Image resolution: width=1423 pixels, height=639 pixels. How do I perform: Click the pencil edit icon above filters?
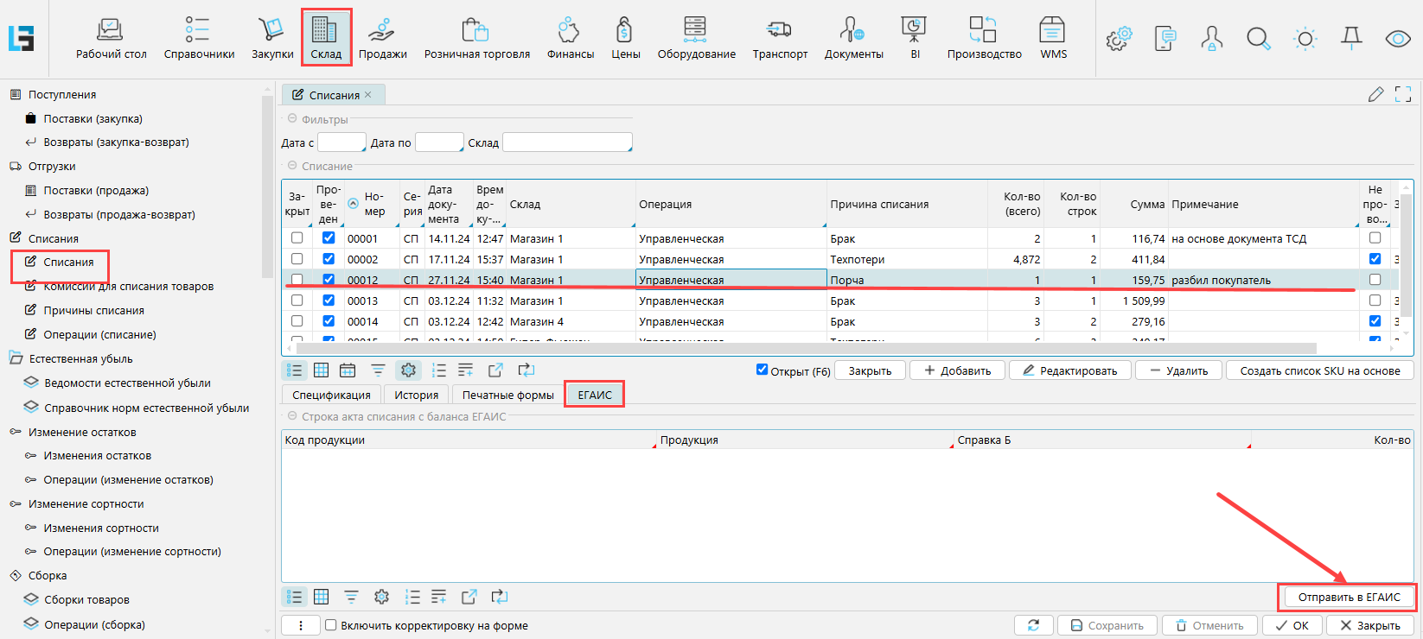[x=1375, y=94]
